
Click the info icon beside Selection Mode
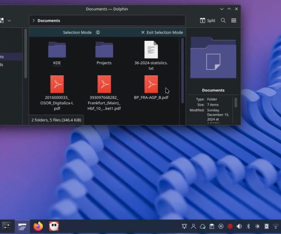(x=98, y=32)
